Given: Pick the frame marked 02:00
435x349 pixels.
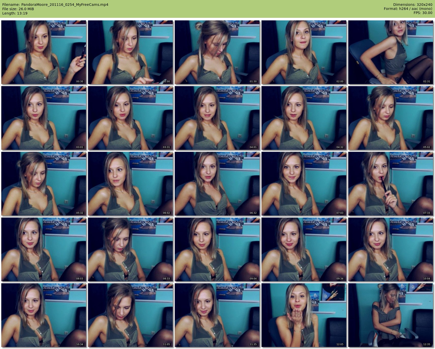Looking at the screenshot, I should pyautogui.click(x=304, y=52).
